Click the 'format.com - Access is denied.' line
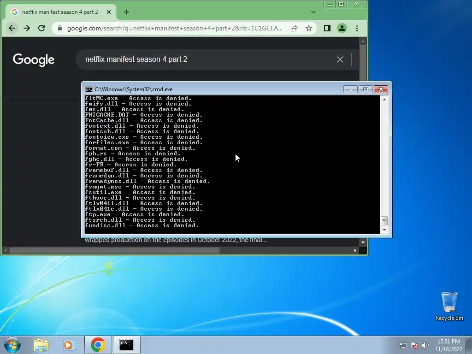This screenshot has width=472, height=354. (x=140, y=148)
